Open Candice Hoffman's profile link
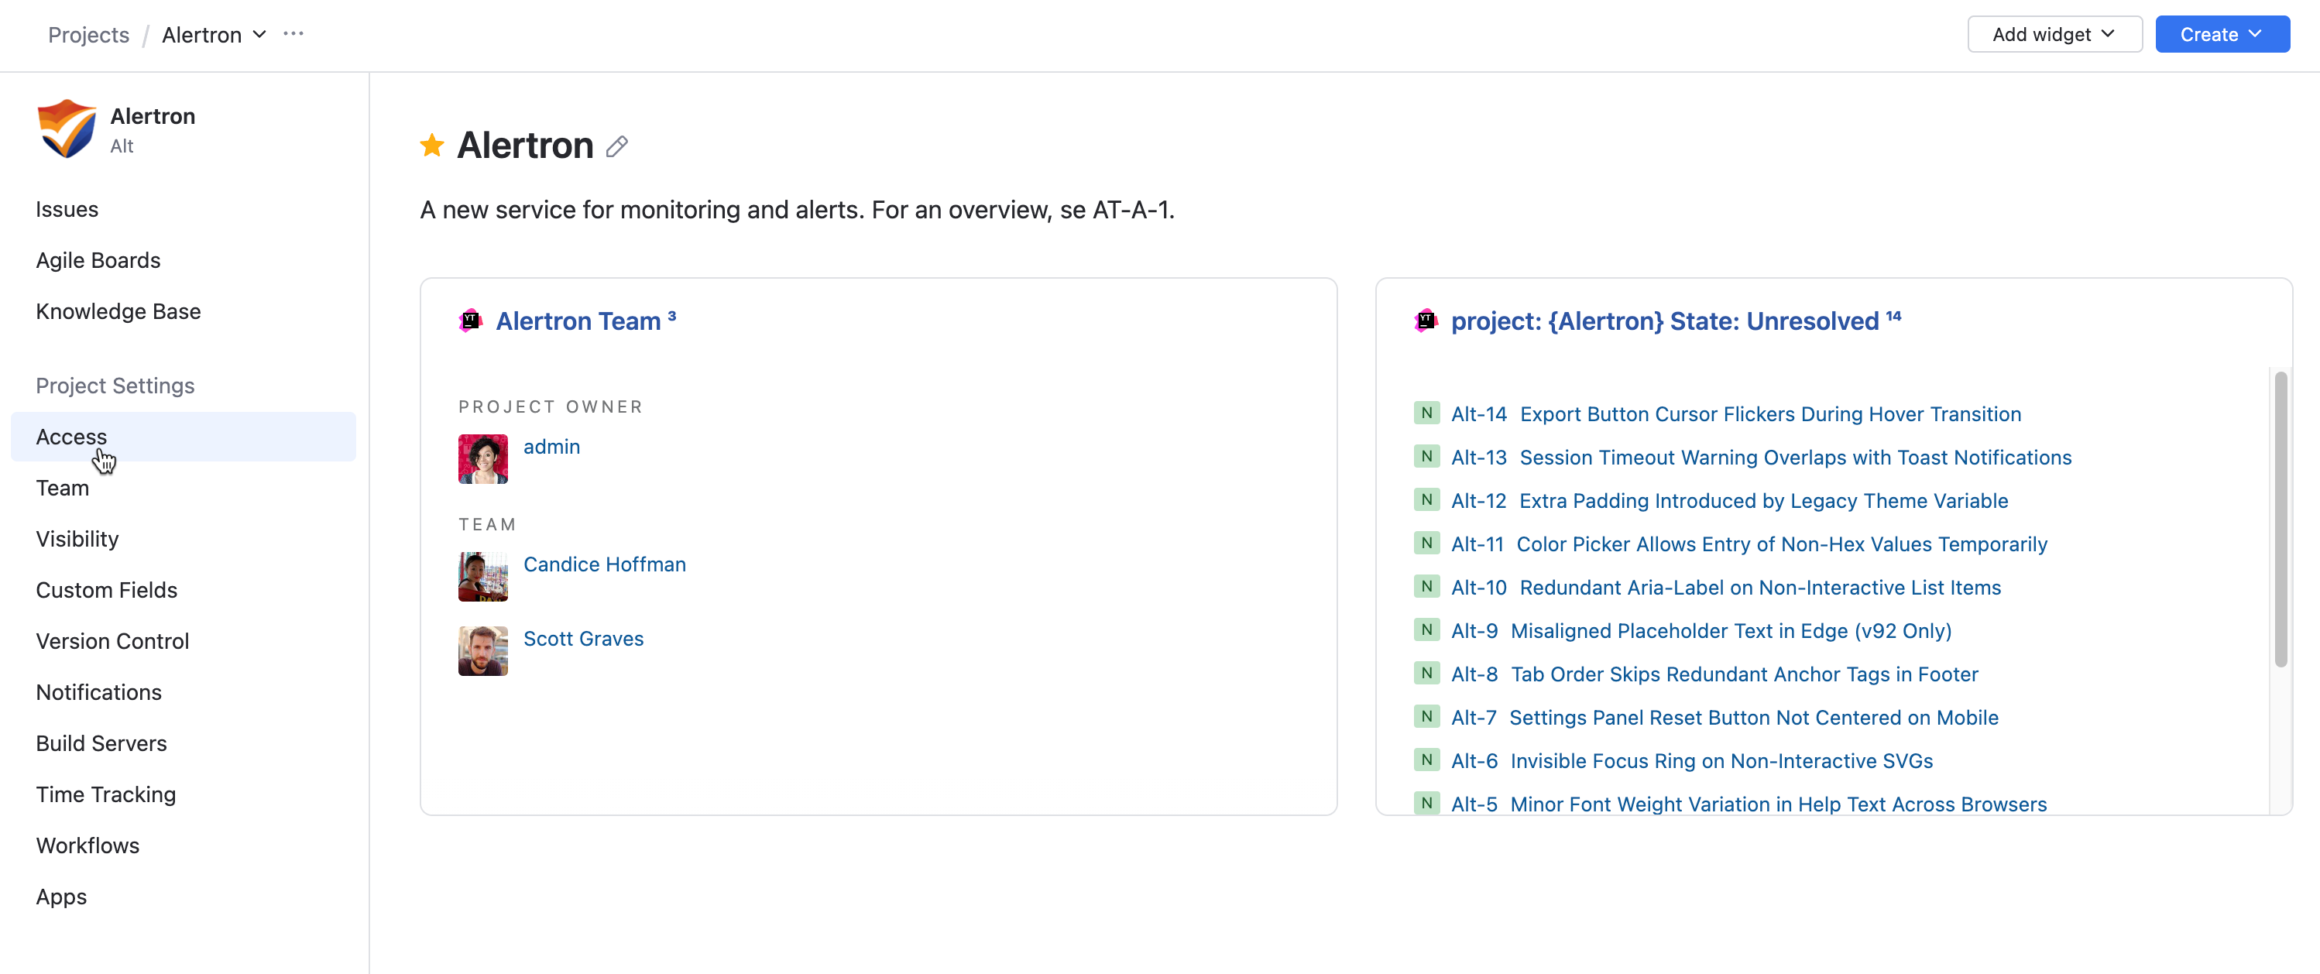This screenshot has height=974, width=2320. pyautogui.click(x=604, y=564)
